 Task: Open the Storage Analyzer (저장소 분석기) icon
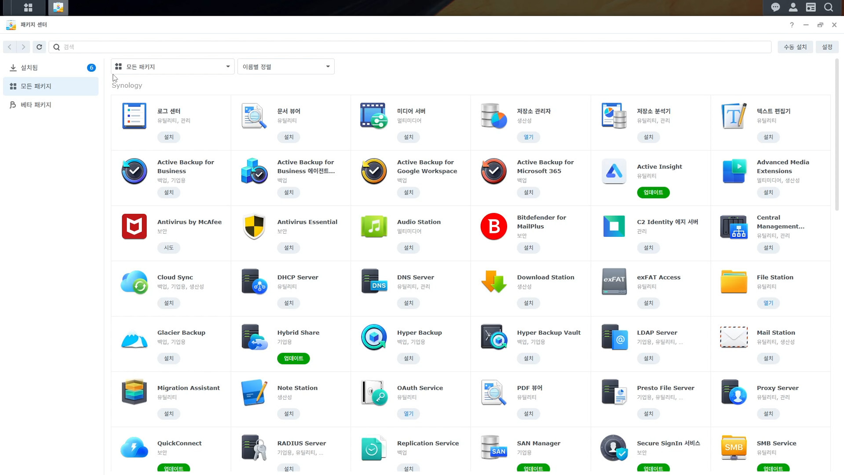tap(614, 116)
